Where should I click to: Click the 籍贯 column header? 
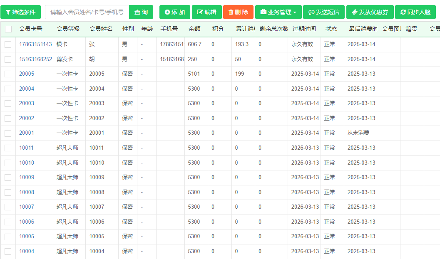tap(411, 29)
